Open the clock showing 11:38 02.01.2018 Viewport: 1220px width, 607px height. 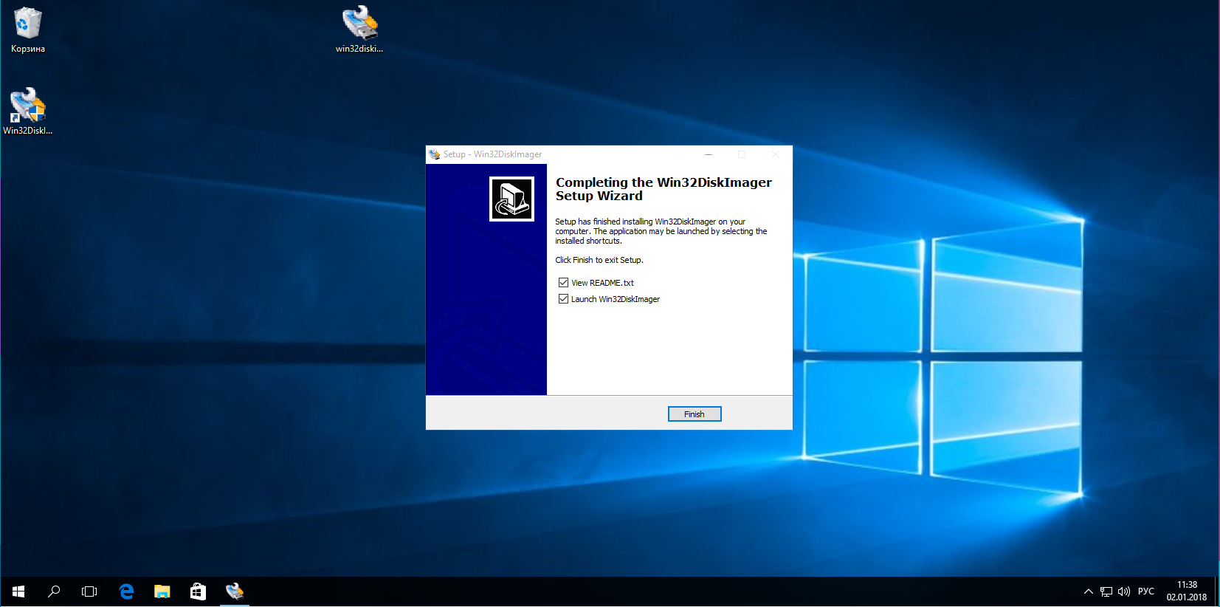[x=1187, y=591]
